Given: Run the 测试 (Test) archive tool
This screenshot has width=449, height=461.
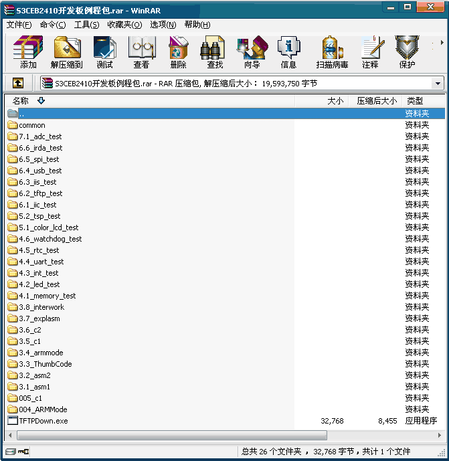Looking at the screenshot, I should pos(104,52).
